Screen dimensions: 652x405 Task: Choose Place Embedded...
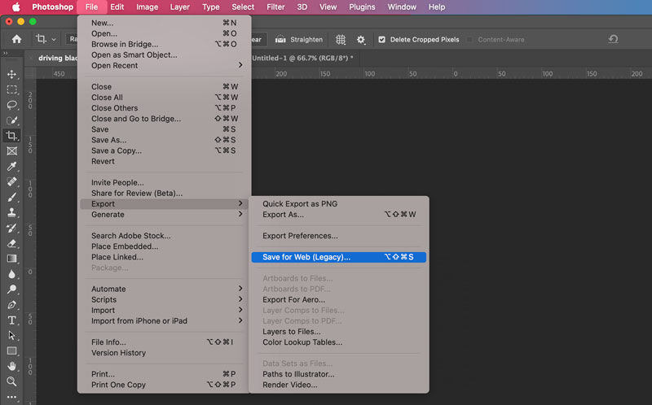pyautogui.click(x=165, y=246)
